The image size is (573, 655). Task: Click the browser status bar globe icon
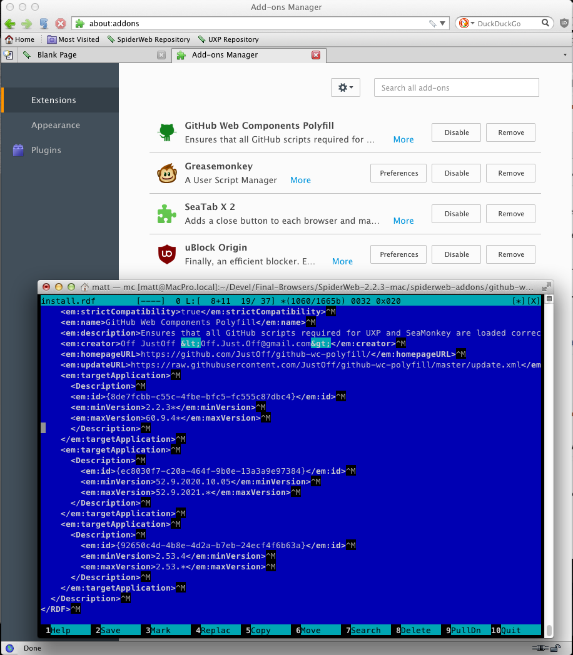[9, 648]
